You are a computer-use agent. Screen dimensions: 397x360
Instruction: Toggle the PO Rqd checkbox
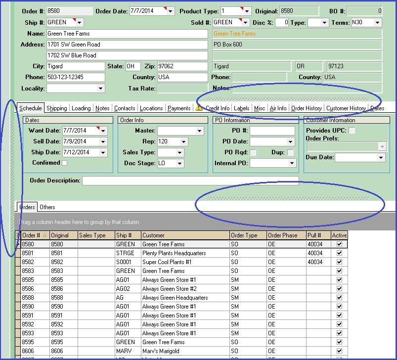click(x=253, y=152)
